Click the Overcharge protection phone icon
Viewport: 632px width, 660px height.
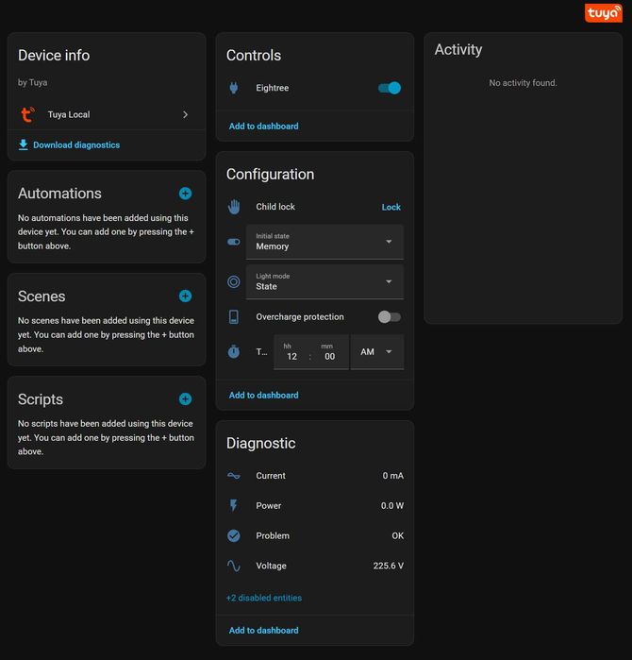[x=234, y=317]
